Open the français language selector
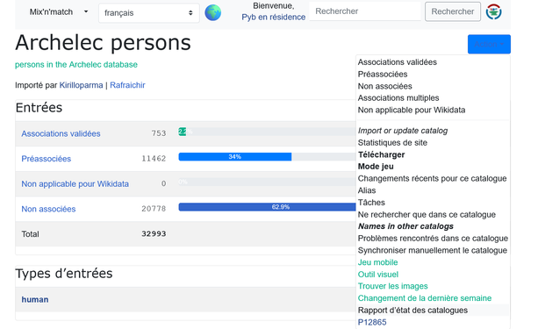The height and width of the screenshot is (329, 538). click(149, 13)
